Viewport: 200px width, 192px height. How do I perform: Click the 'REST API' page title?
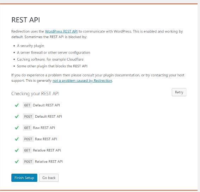(26, 20)
